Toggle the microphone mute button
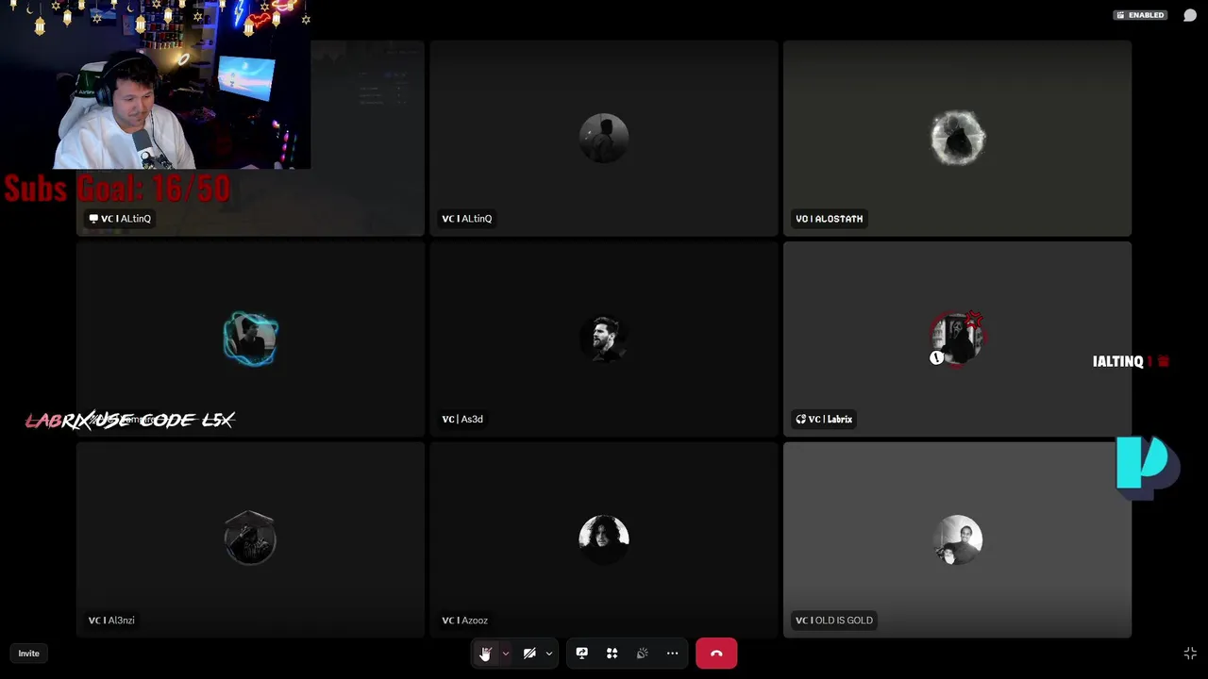 click(485, 654)
